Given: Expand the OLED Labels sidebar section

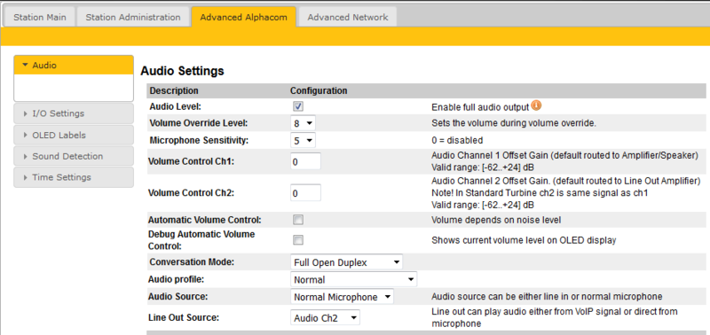Looking at the screenshot, I should [74, 136].
